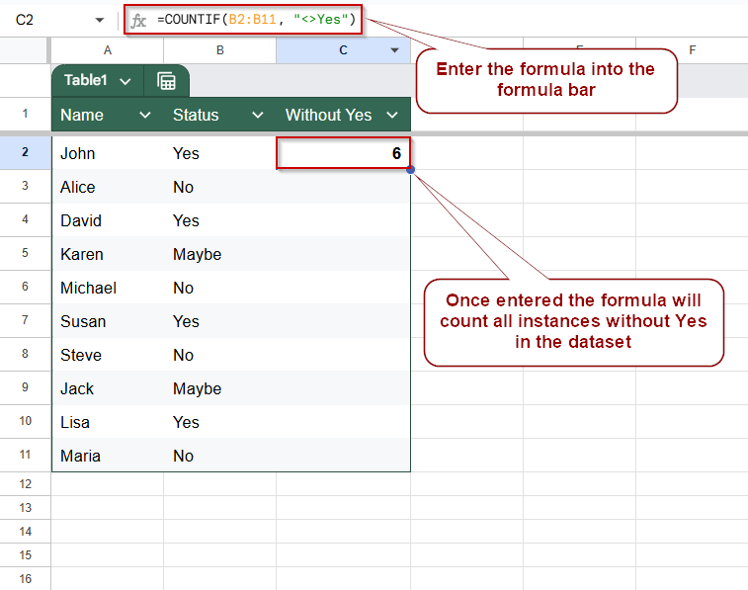Open the Without Yes column dropdown

point(392,115)
